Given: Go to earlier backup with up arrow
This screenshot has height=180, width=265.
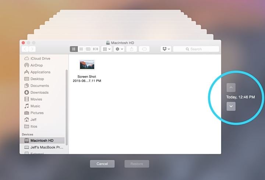Looking at the screenshot, I should 231,87.
